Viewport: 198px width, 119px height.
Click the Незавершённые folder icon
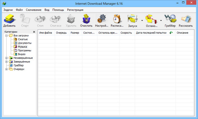click(11, 58)
